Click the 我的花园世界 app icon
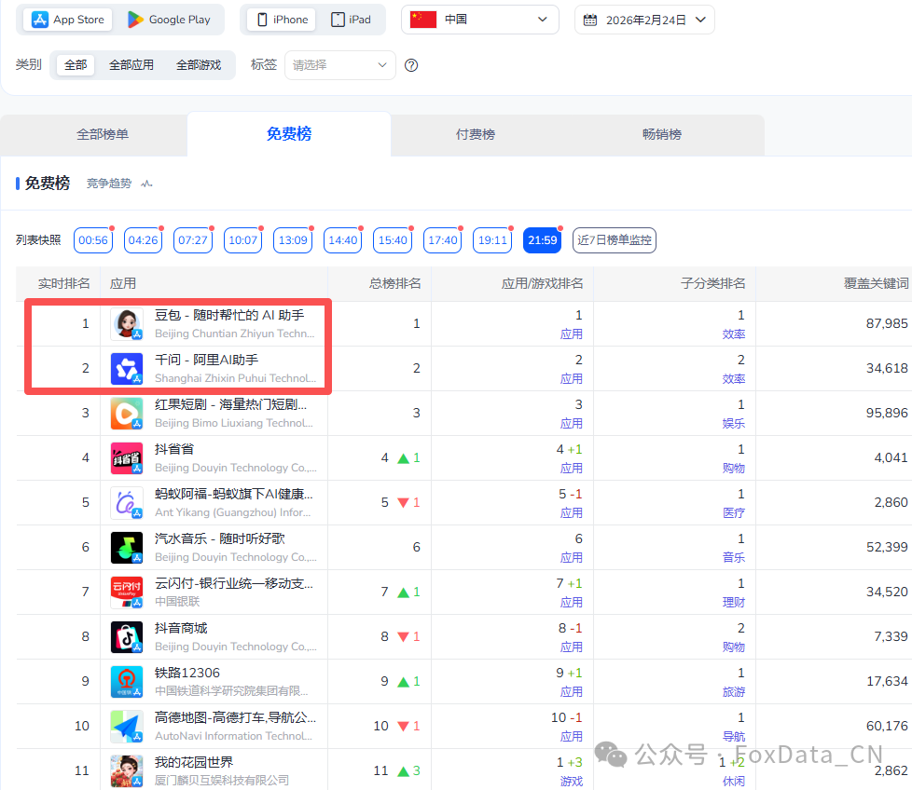The image size is (912, 790). point(127,770)
